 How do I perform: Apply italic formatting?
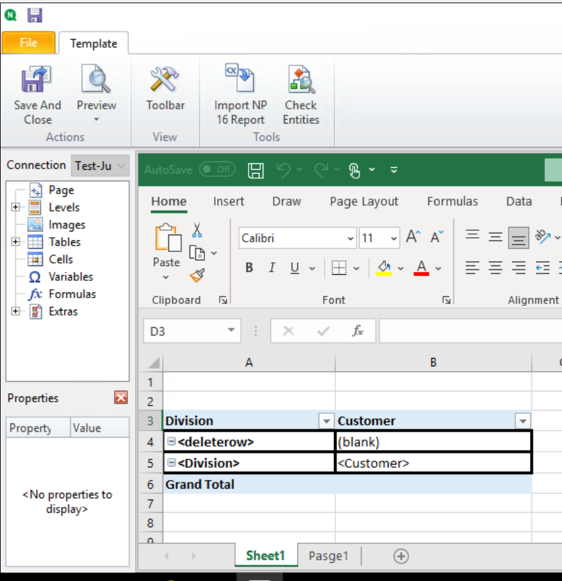272,267
